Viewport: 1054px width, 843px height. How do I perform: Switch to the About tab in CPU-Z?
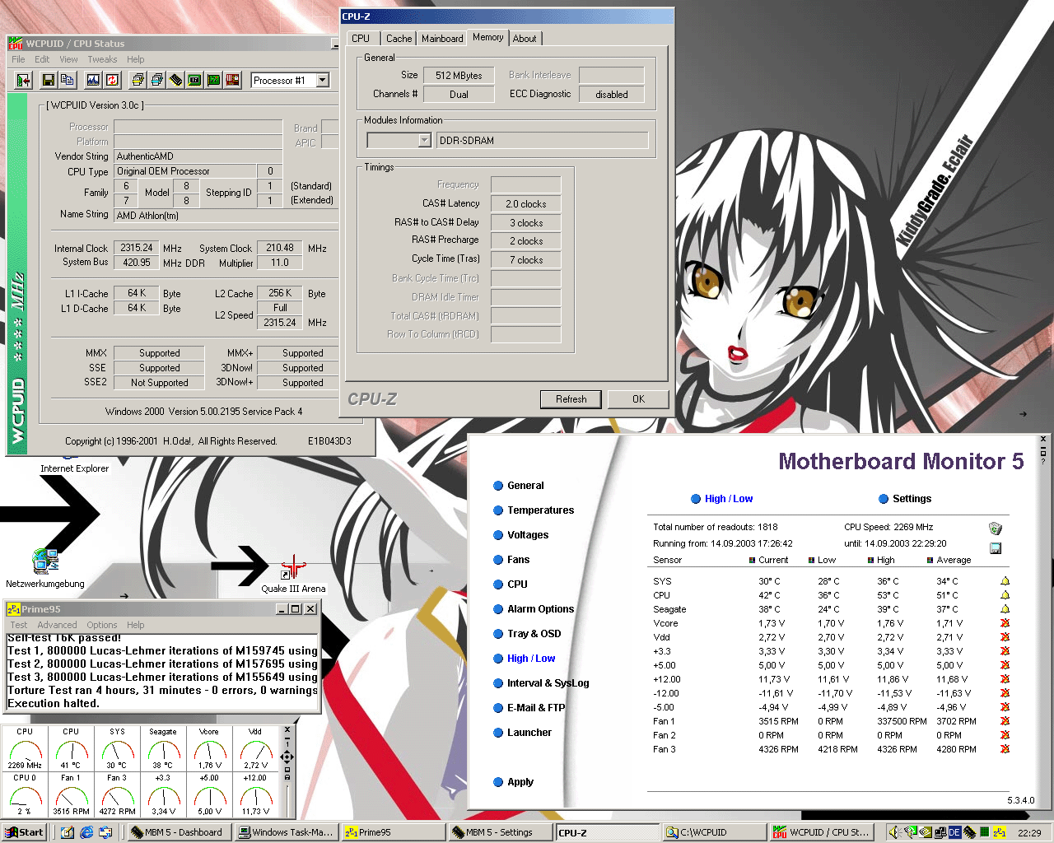coord(525,39)
